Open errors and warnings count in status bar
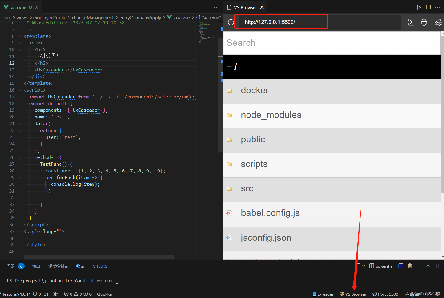 click(x=78, y=294)
